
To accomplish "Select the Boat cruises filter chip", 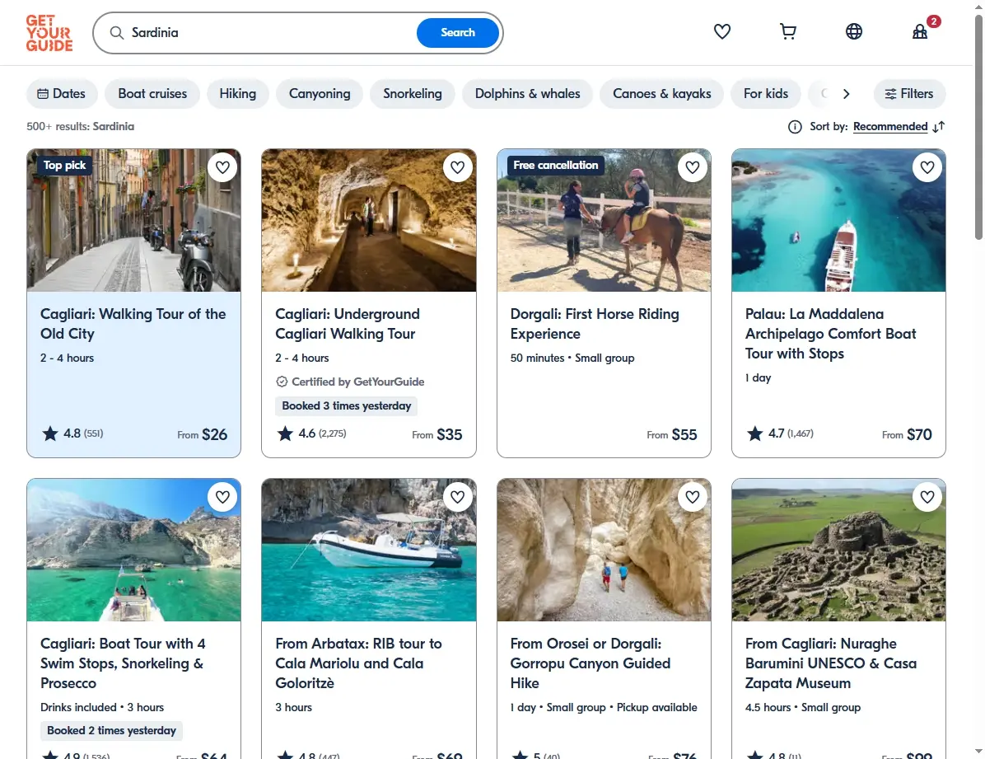I will point(152,94).
